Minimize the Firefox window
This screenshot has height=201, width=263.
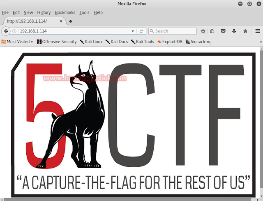pos(240,4)
